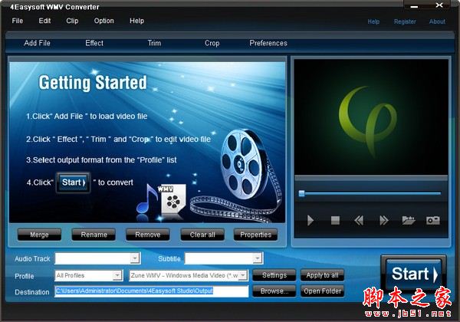Click the Properties button
Viewport: 460px width, 322px height.
pos(255,235)
